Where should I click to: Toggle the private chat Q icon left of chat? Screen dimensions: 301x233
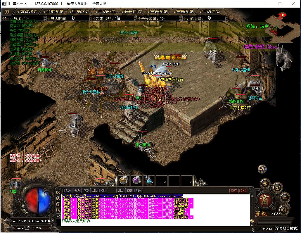[58, 210]
